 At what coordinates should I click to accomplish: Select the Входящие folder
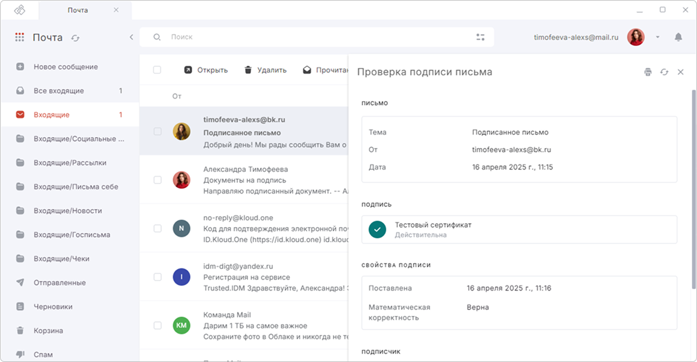(70, 114)
